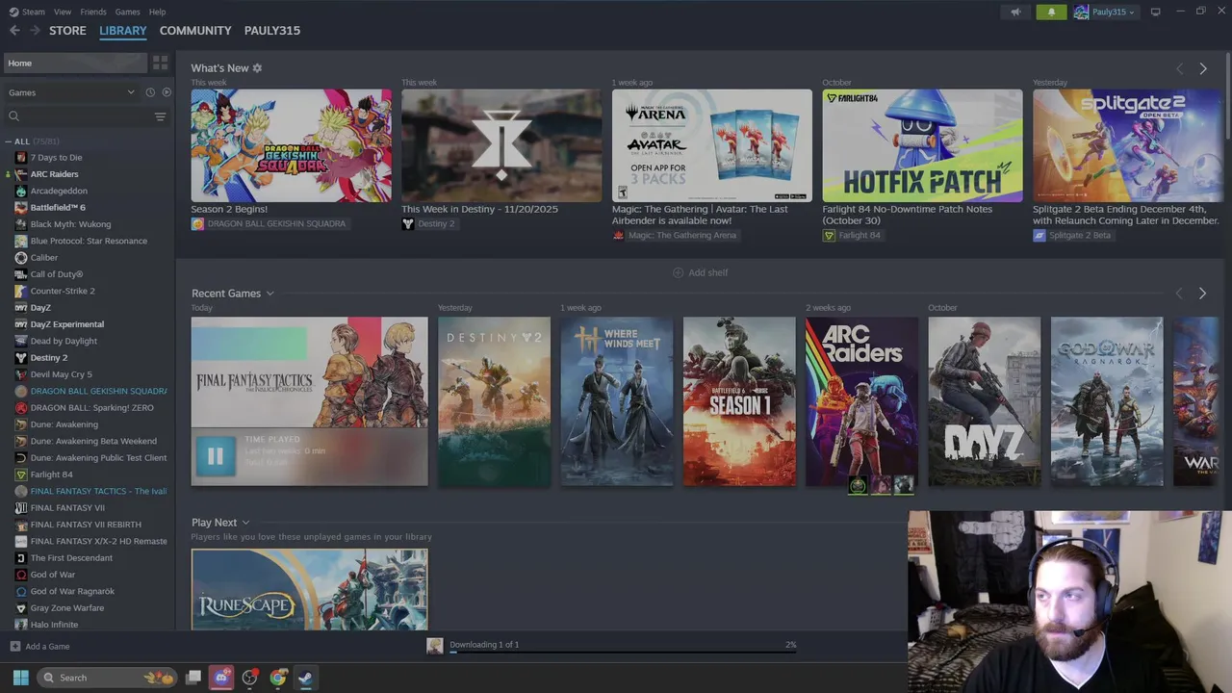Click the recent activity clock filter icon
This screenshot has height=693, width=1232.
pyautogui.click(x=150, y=92)
